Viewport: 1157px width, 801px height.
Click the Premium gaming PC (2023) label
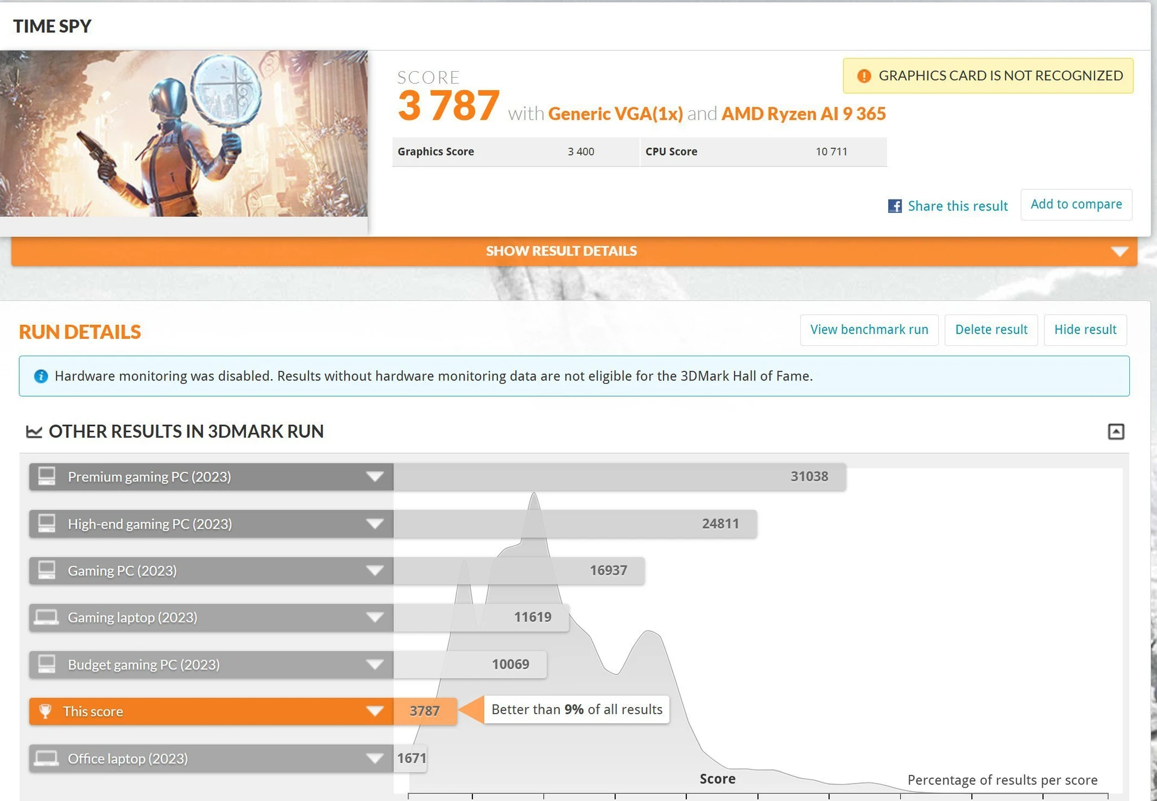pos(149,477)
